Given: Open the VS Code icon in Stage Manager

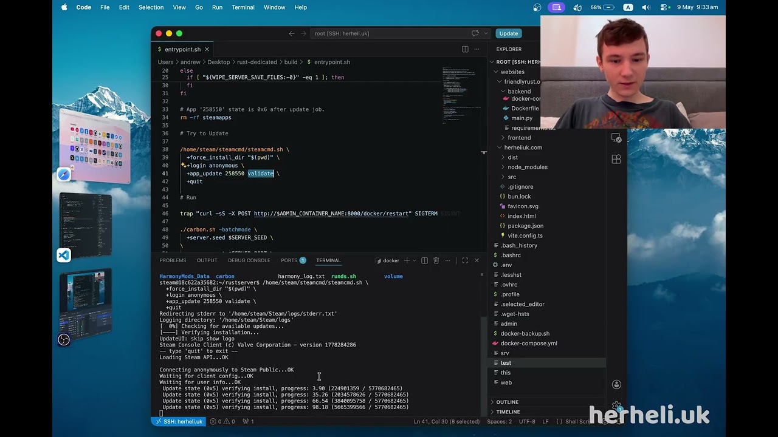Looking at the screenshot, I should 64,256.
